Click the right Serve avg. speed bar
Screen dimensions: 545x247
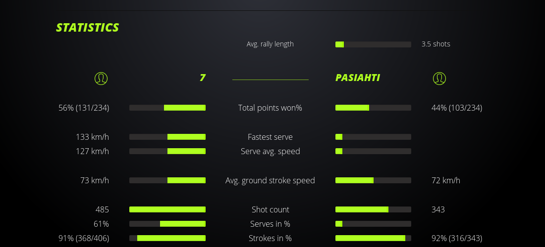pyautogui.click(x=373, y=151)
